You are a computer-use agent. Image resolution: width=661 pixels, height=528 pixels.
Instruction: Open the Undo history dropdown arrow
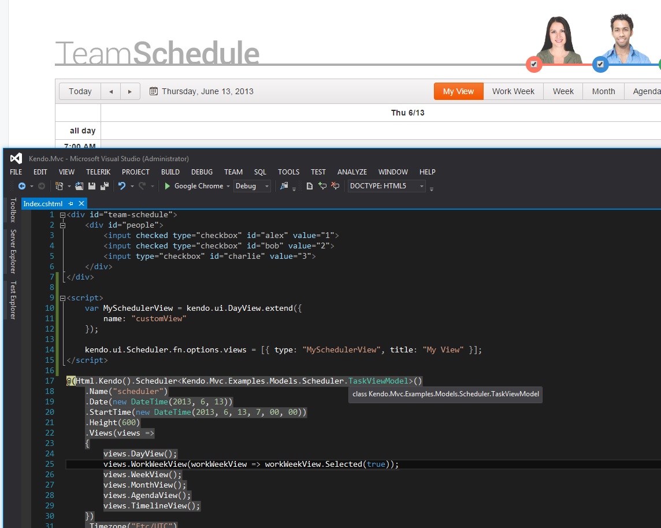[x=132, y=186]
